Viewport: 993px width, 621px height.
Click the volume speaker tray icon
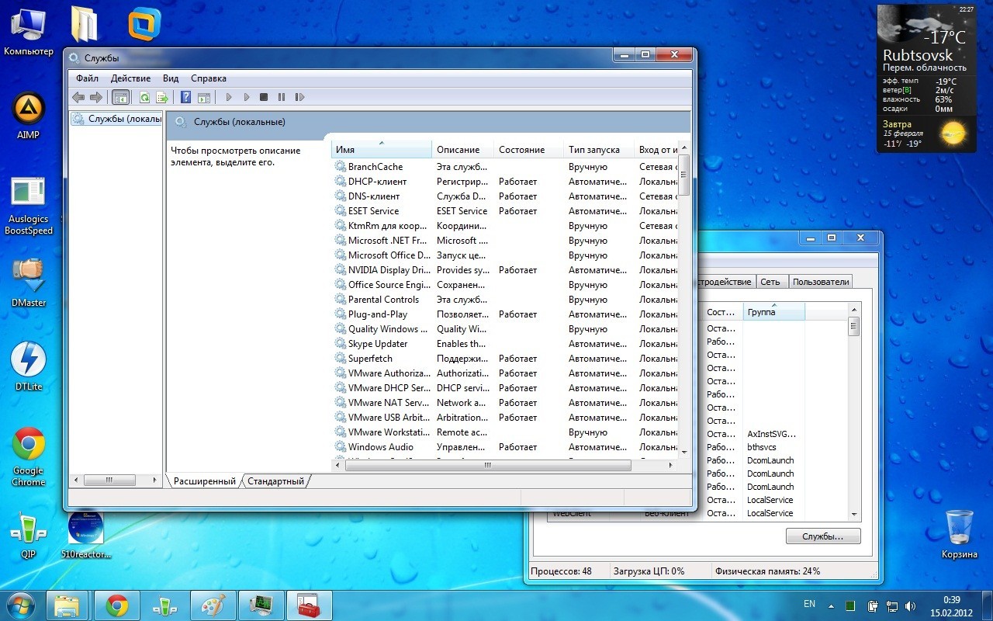909,605
